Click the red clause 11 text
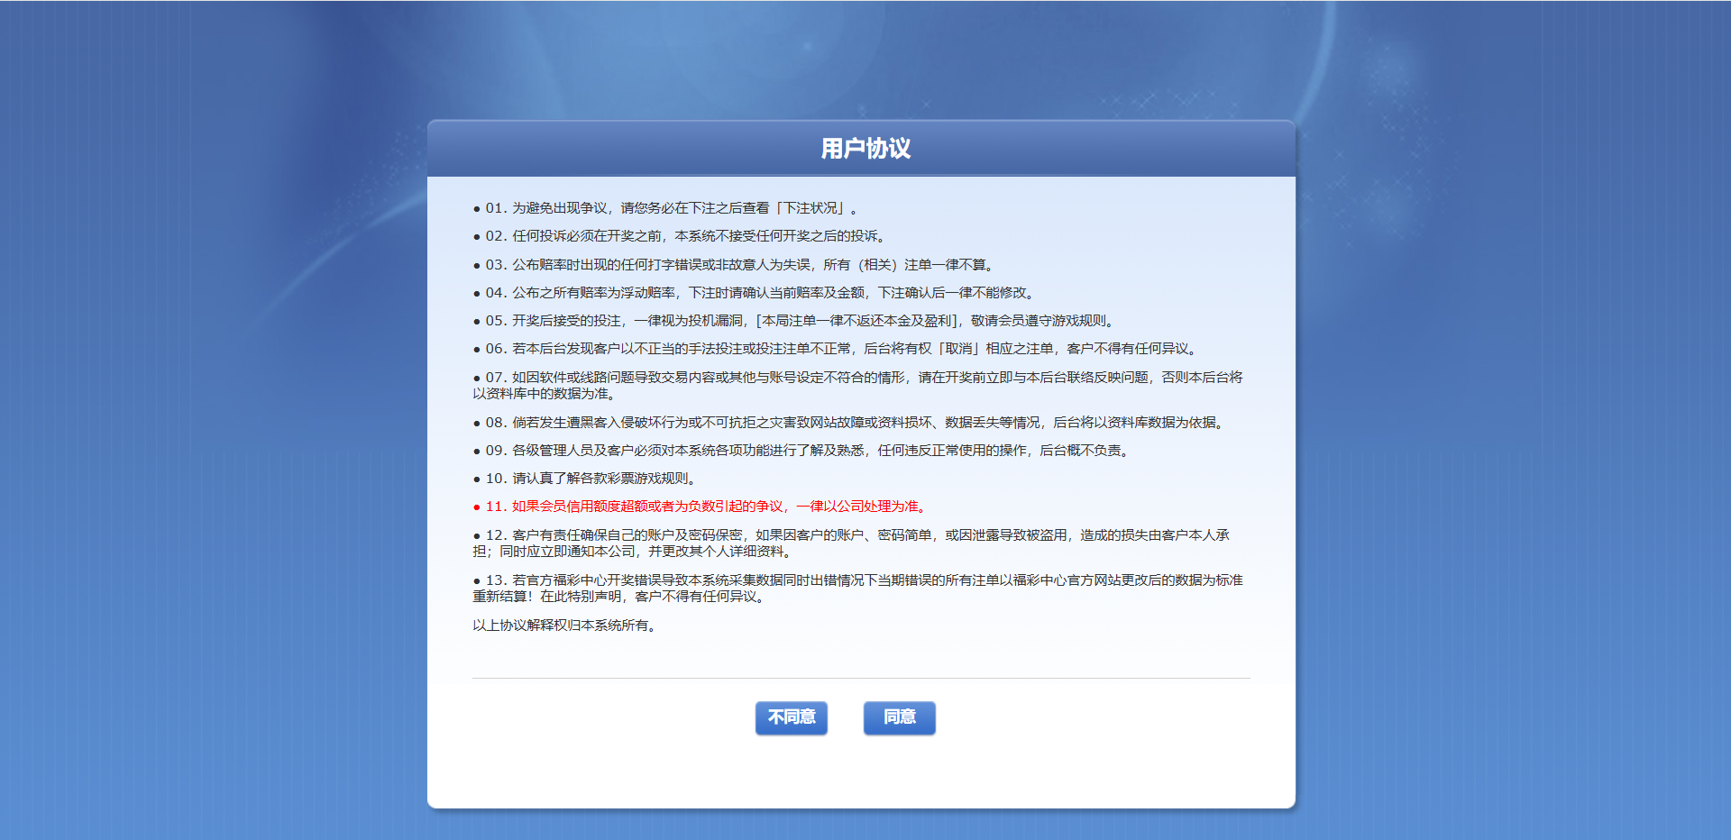The image size is (1731, 840). [708, 507]
